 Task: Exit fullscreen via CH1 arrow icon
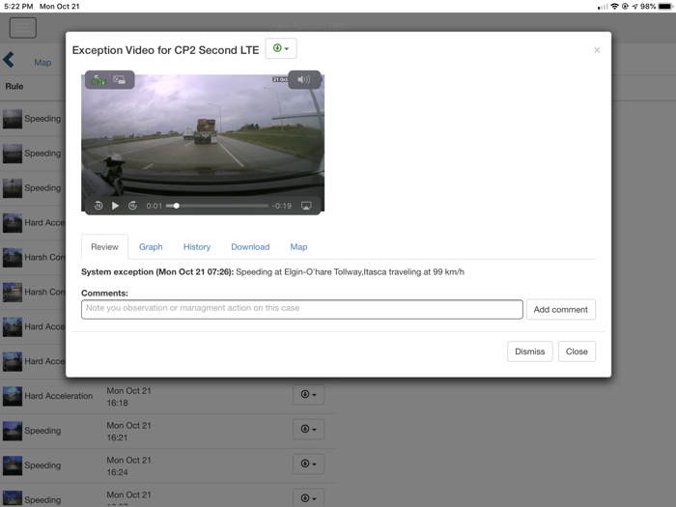click(99, 80)
